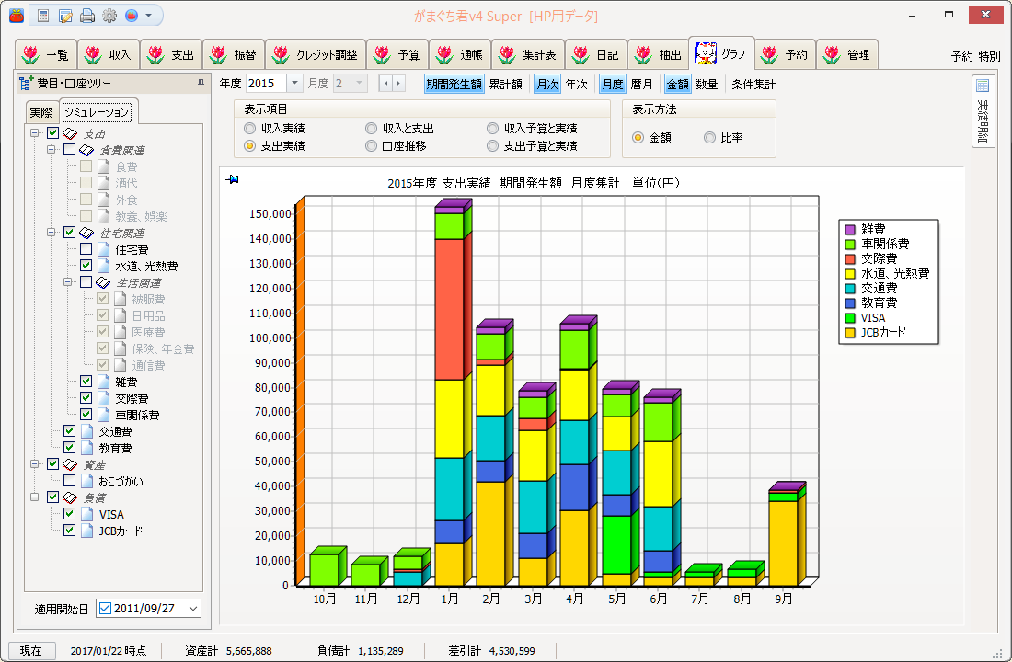Go to the 集計表 tab
The width and height of the screenshot is (1012, 662).
point(529,55)
